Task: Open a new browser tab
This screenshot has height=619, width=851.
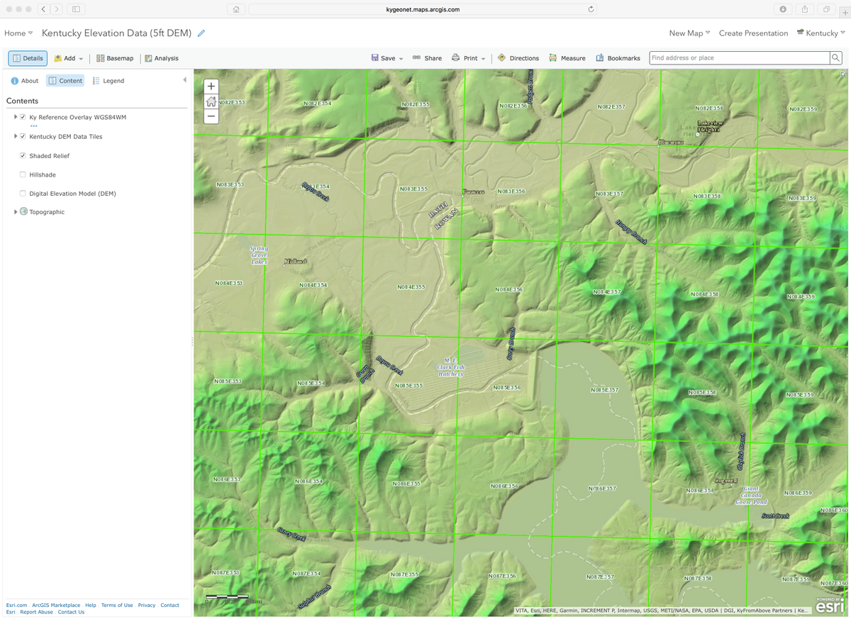Action: coord(845,13)
